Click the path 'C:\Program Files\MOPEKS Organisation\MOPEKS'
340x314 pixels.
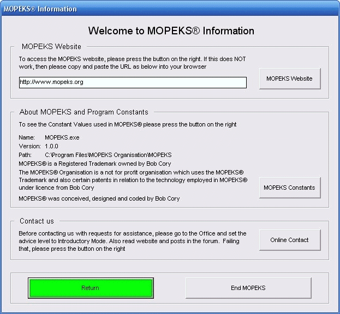108,155
